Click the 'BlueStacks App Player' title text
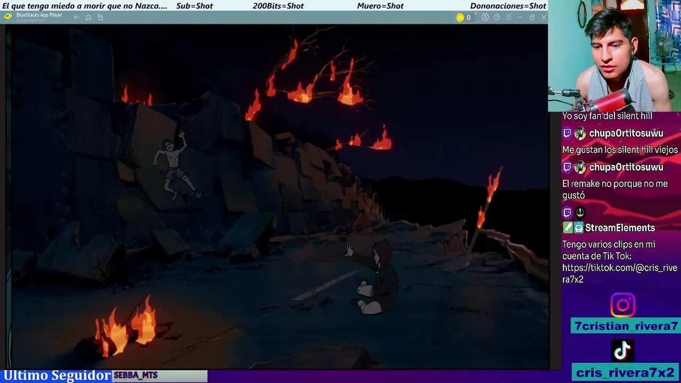 click(x=39, y=15)
